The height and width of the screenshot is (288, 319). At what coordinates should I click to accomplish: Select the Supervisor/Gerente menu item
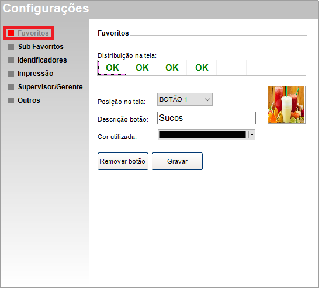tap(50, 87)
